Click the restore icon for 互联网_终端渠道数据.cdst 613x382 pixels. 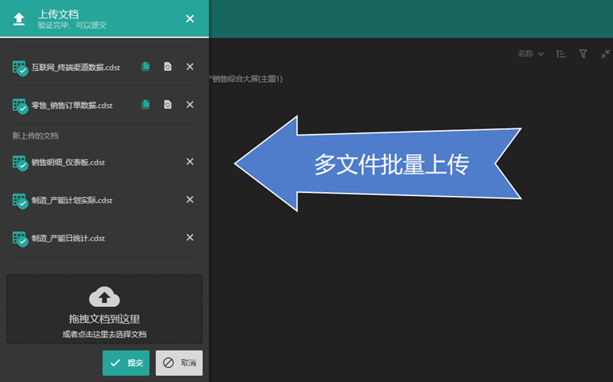[x=168, y=67]
